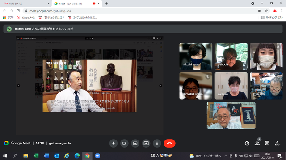
Task: Leave the call with red hang-up button
Action: pos(169,143)
